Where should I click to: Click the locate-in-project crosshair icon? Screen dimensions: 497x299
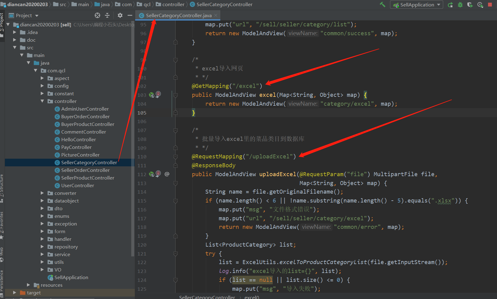[97, 15]
